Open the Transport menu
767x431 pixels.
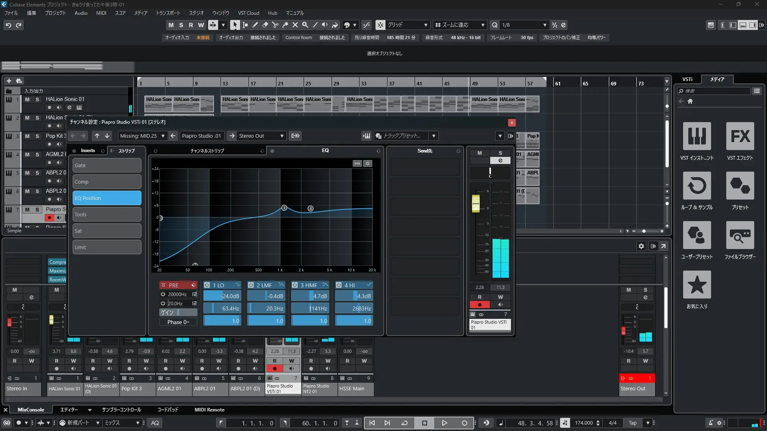168,13
